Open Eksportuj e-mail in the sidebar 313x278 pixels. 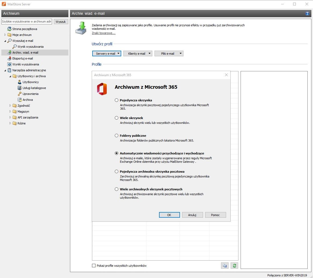click(23, 58)
